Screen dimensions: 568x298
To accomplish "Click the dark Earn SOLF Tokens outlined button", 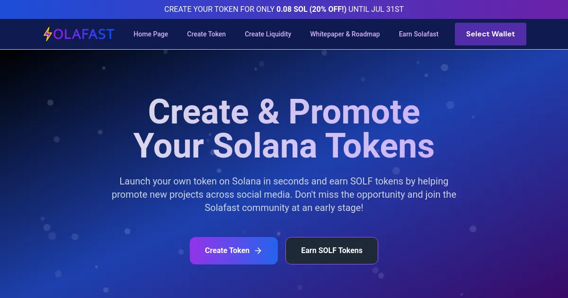I will [x=331, y=251].
